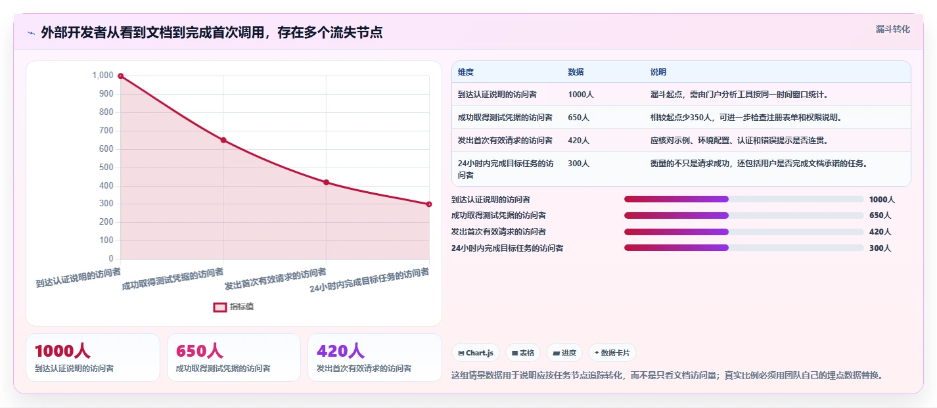937x408 pixels.
Task: Click the chart data point at 420
Action: (x=326, y=182)
